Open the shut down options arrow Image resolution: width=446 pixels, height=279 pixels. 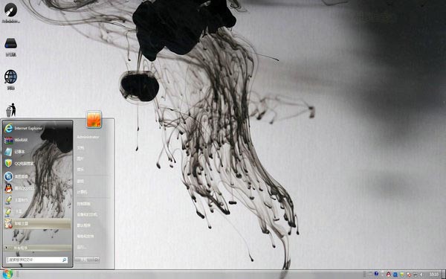tap(97, 260)
